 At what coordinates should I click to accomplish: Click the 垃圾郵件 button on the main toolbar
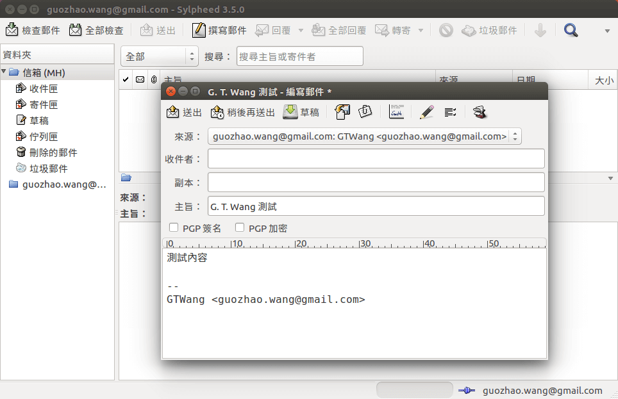489,29
